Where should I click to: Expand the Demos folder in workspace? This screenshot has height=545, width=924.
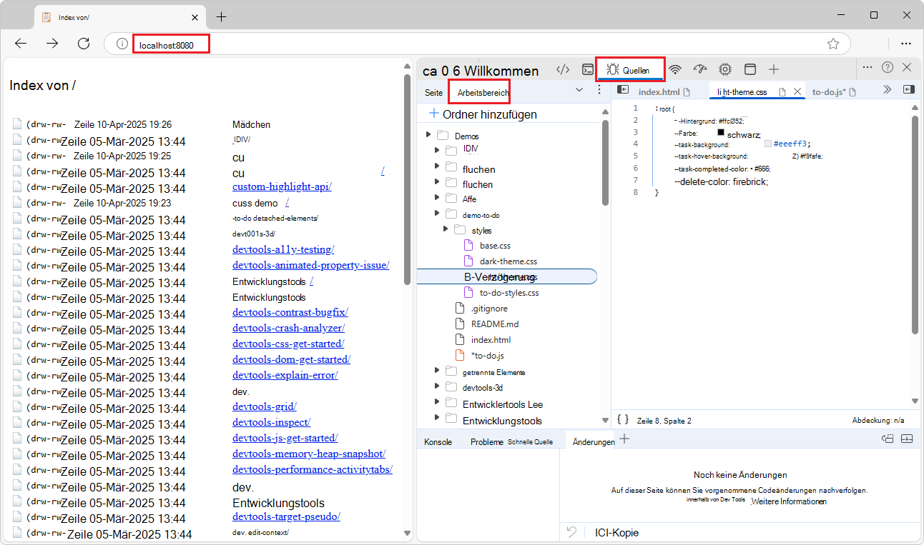(x=428, y=135)
